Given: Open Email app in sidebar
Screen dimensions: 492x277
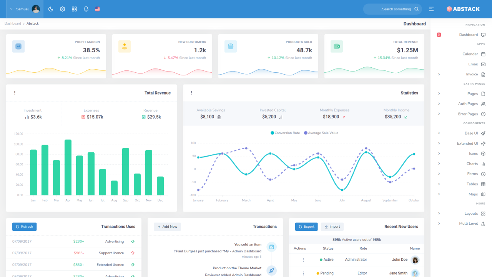Looking at the screenshot, I should click(x=461, y=64).
